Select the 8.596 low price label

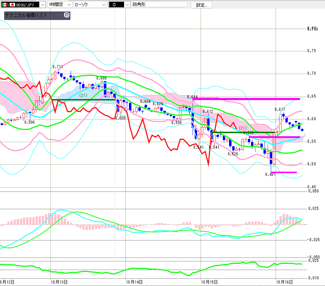click(x=30, y=122)
